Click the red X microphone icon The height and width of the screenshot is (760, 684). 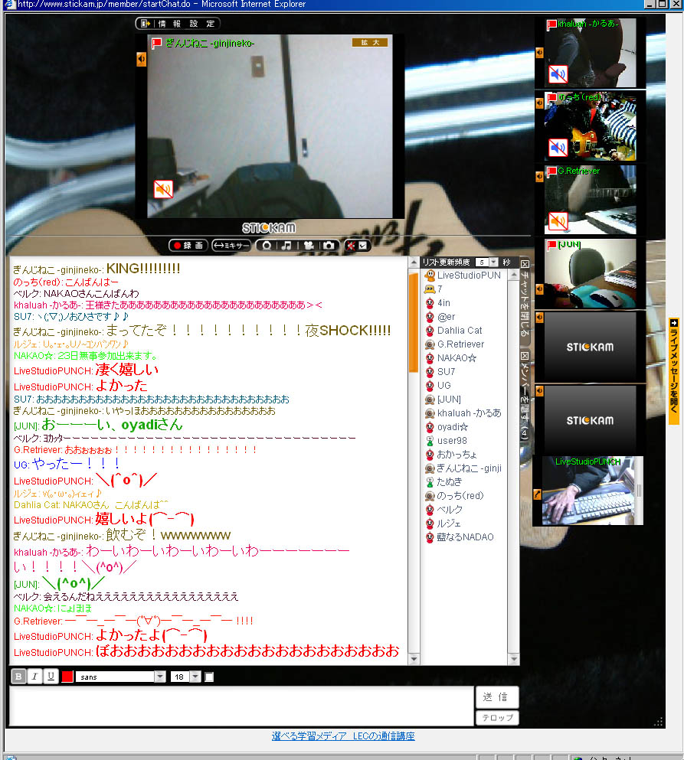pyautogui.click(x=351, y=246)
